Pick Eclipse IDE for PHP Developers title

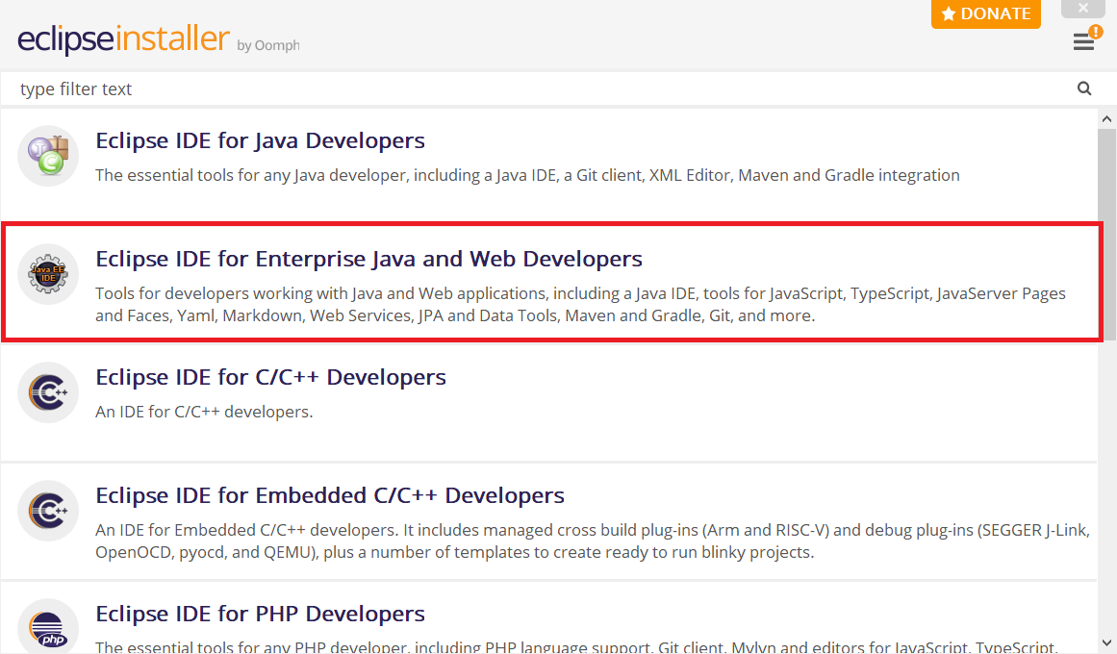[x=260, y=615]
